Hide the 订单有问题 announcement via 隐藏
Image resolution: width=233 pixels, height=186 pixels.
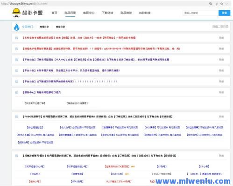point(221,60)
